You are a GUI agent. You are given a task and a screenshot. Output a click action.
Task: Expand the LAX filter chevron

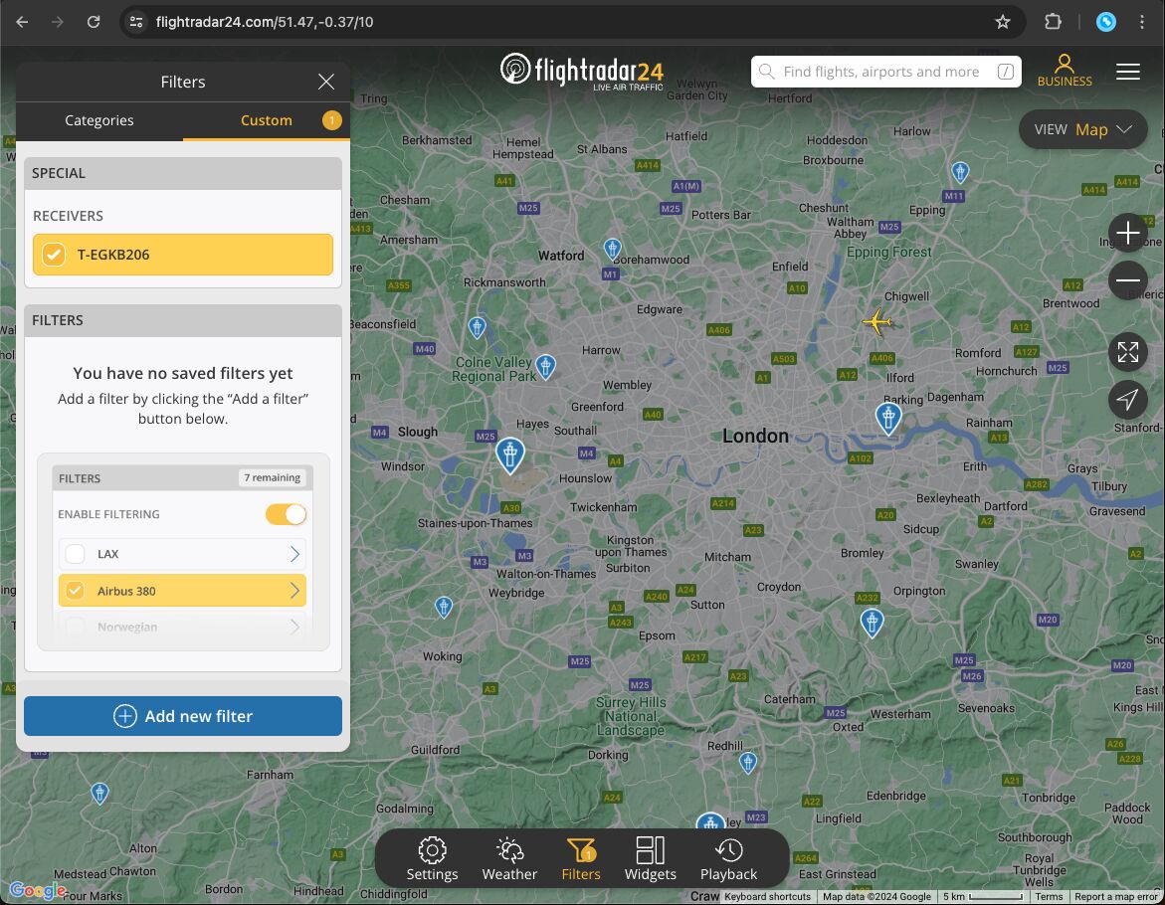click(293, 554)
